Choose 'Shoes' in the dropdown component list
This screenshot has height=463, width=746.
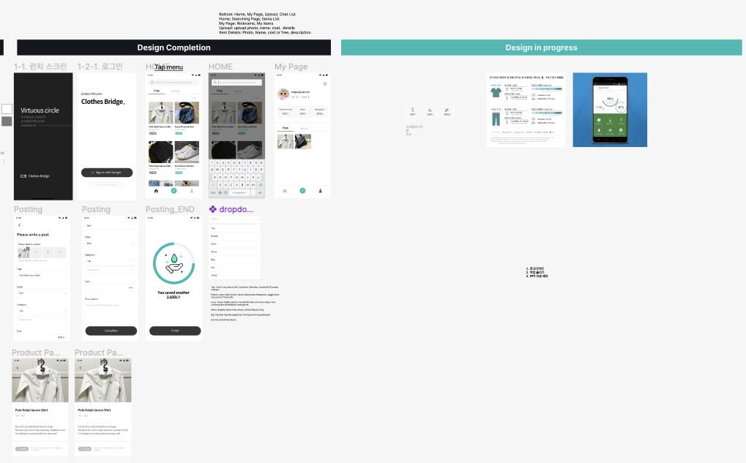[x=235, y=252]
